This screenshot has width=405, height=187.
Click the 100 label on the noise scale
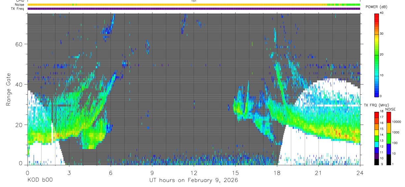(x=395, y=143)
